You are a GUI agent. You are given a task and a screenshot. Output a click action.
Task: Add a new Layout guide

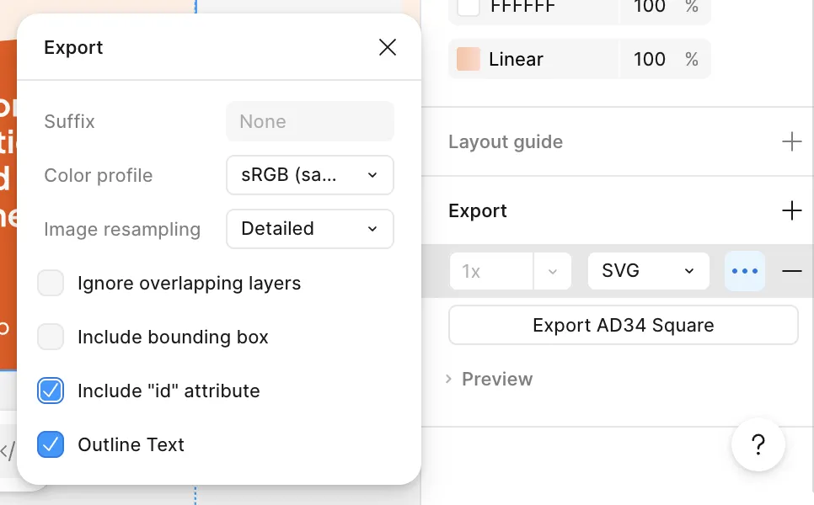(x=791, y=141)
